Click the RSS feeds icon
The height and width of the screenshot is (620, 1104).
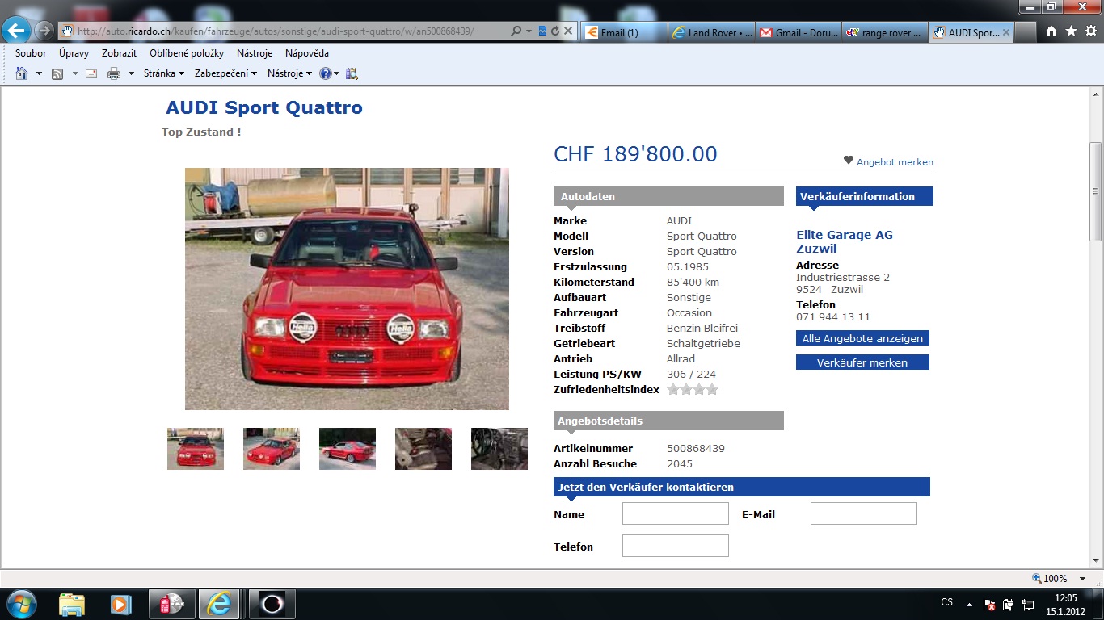click(57, 73)
